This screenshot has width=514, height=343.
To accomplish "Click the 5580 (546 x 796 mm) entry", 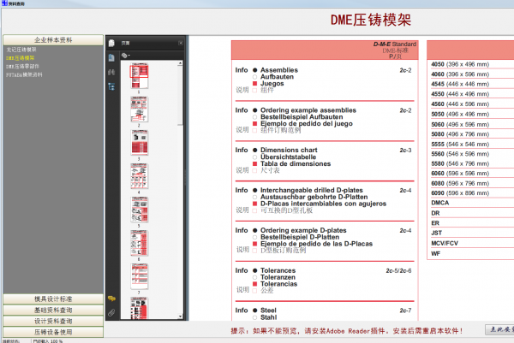I will [460, 163].
